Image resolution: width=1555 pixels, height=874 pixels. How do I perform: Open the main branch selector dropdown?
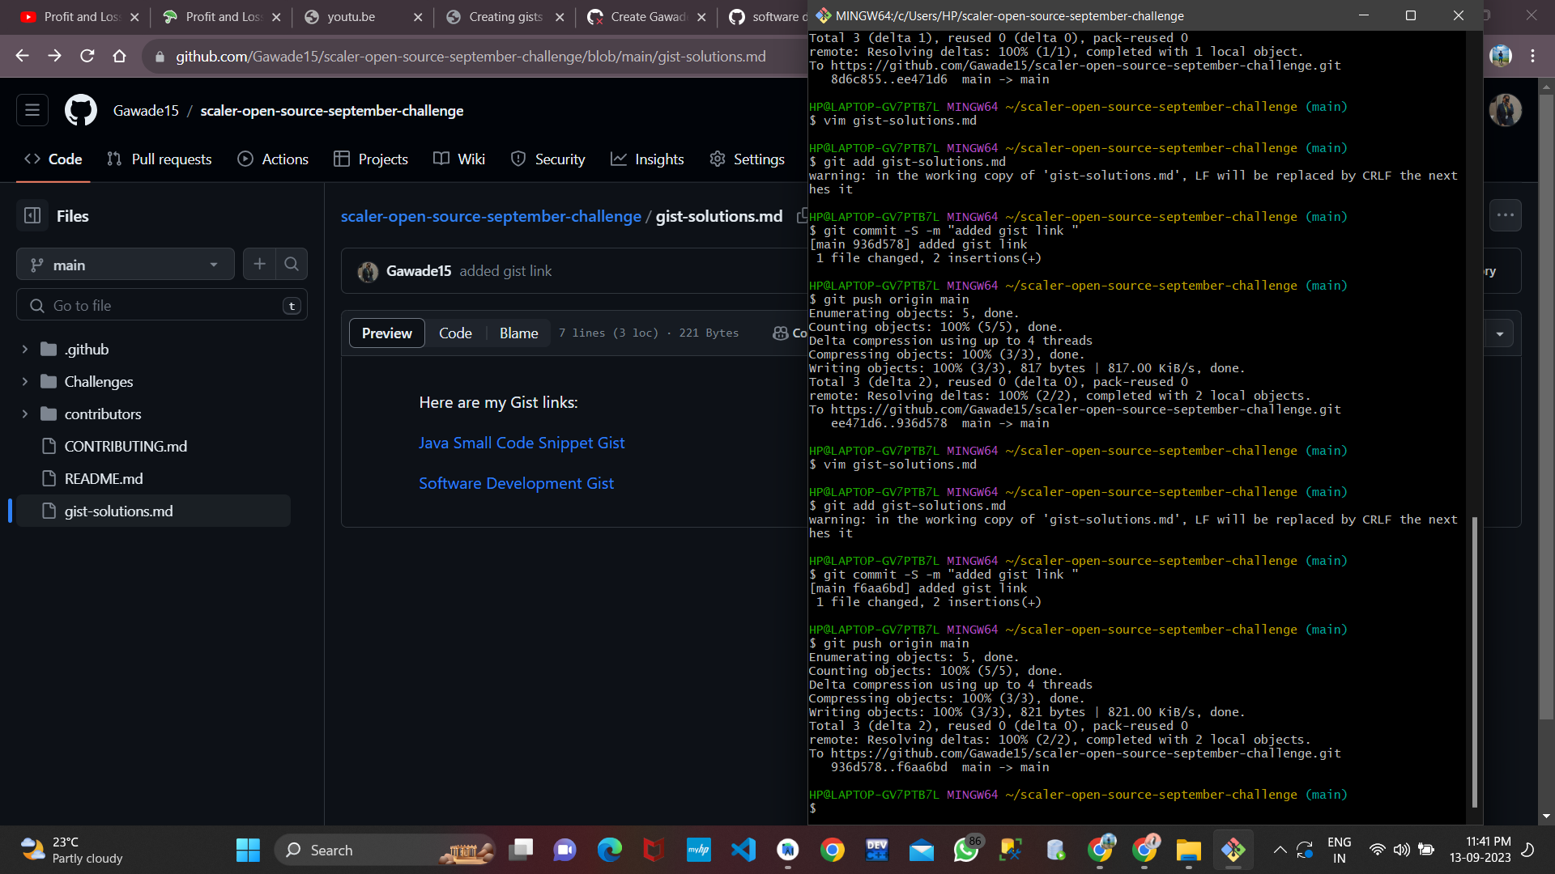[x=125, y=264]
